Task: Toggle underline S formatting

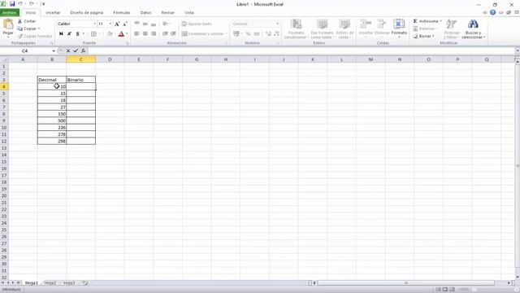Action: (78, 34)
